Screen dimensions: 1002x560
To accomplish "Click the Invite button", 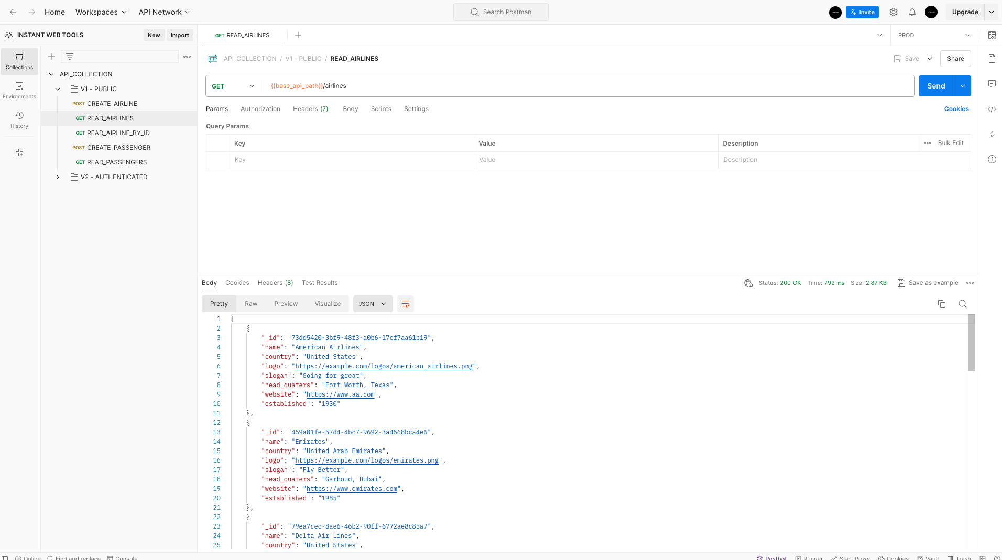I will click(862, 12).
